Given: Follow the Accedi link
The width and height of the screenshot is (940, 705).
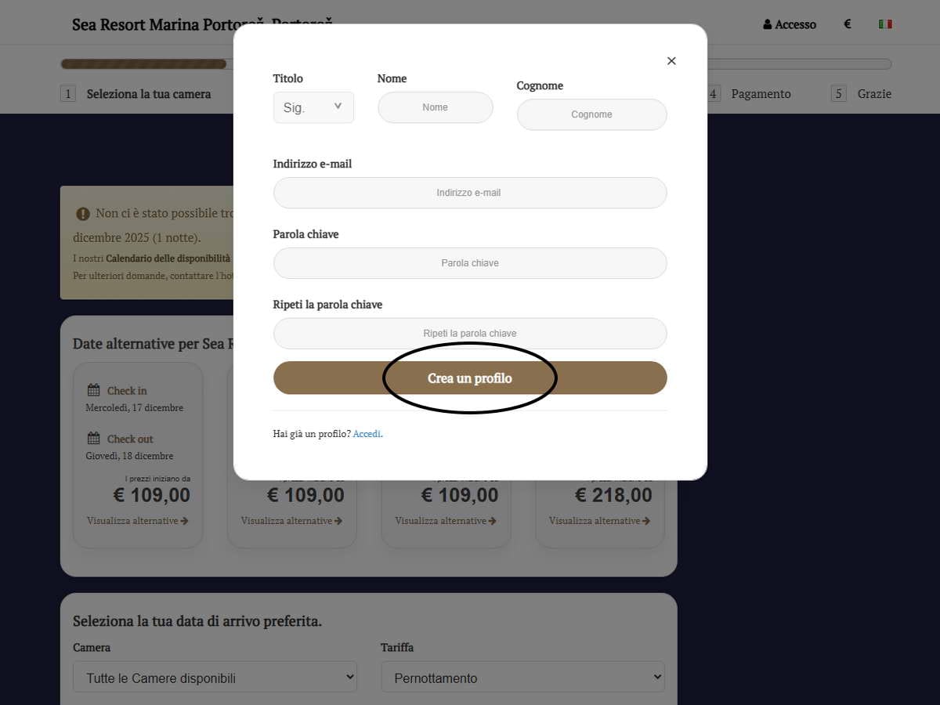Looking at the screenshot, I should [367, 434].
